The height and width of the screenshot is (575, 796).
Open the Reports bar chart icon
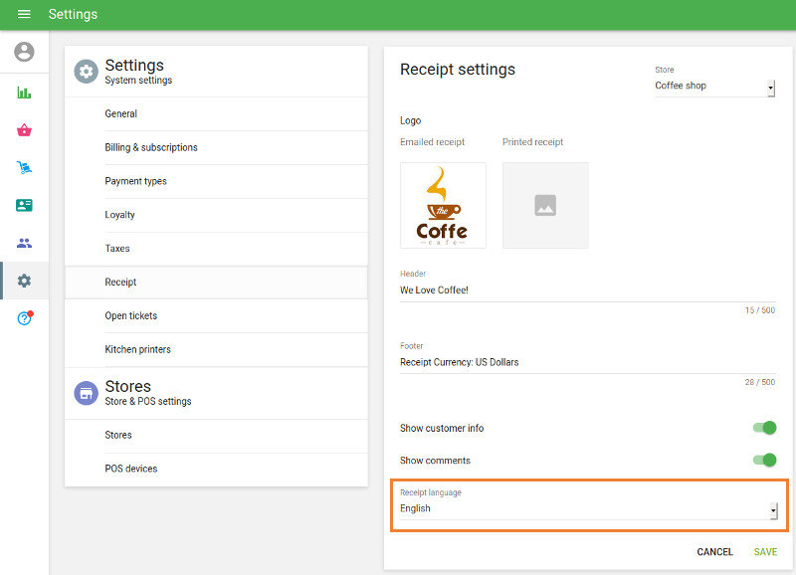(x=24, y=93)
